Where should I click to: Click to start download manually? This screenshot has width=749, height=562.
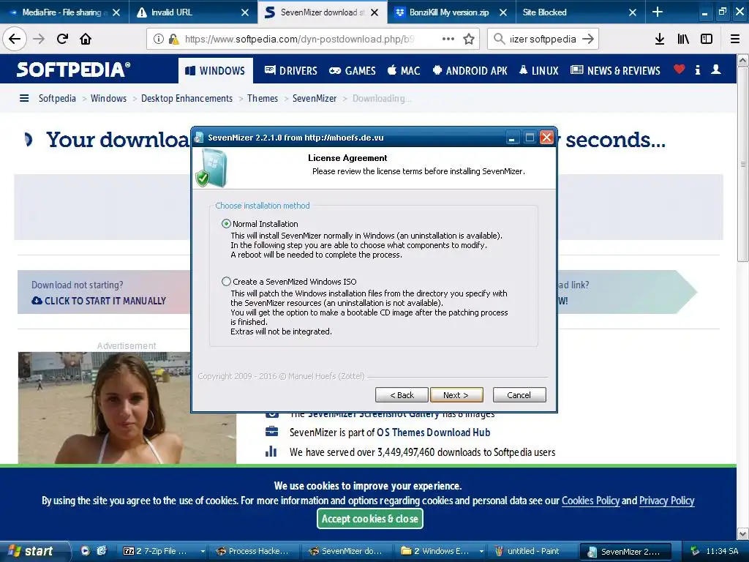coord(99,301)
